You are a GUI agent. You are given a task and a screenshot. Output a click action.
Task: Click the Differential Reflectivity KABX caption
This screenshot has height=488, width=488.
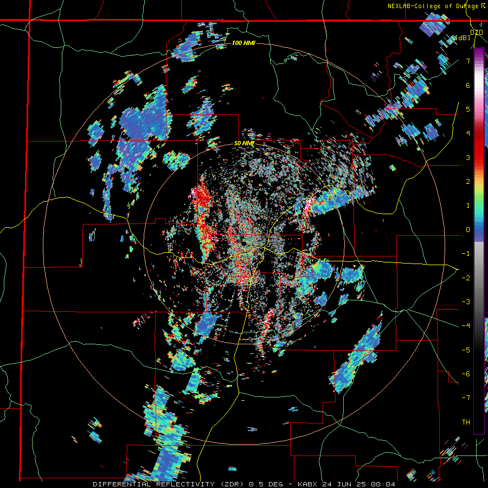[244, 484]
